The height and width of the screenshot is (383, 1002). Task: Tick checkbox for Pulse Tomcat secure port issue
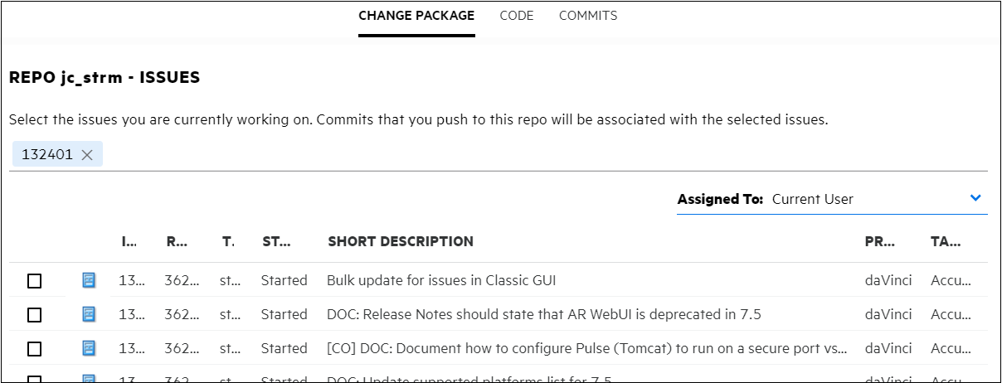point(34,349)
